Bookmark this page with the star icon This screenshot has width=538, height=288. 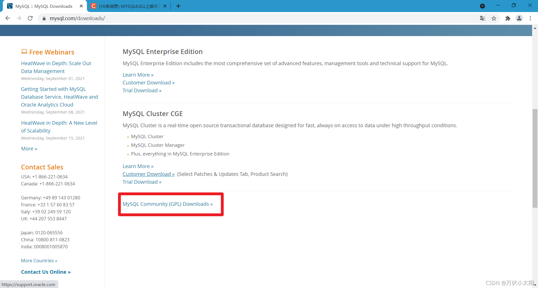494,18
